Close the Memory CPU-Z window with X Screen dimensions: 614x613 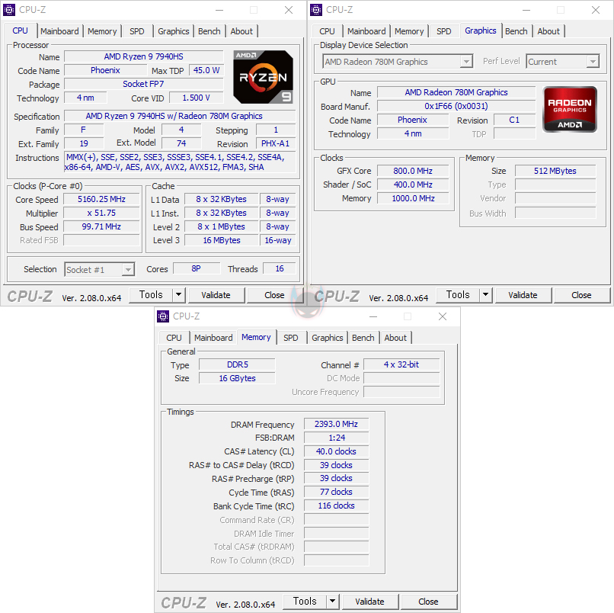point(443,316)
